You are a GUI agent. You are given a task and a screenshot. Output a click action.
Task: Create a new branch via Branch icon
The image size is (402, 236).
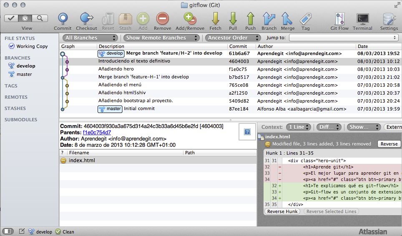[269, 19]
